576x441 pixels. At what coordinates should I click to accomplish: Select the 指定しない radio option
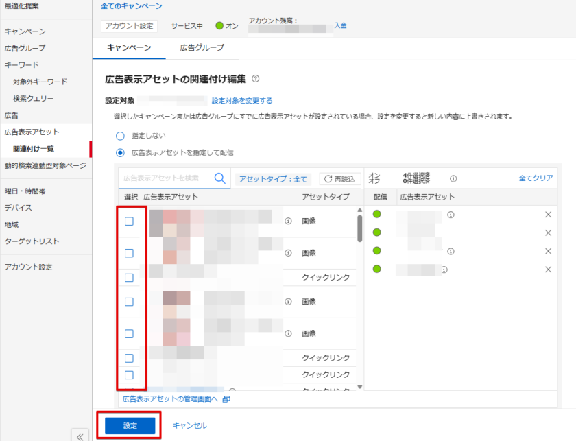121,136
